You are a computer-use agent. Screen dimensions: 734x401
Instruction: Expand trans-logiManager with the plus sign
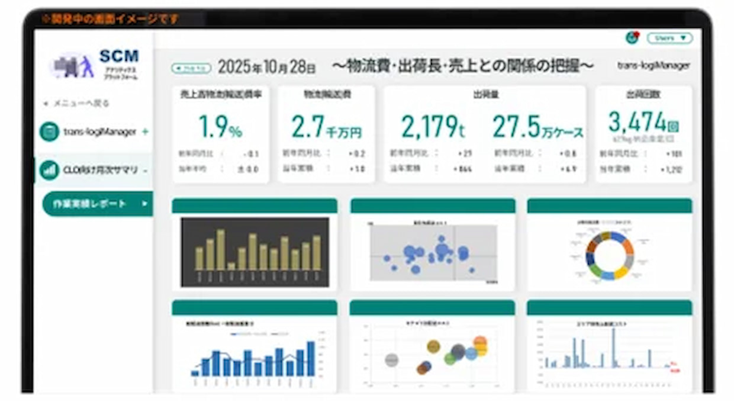point(145,131)
